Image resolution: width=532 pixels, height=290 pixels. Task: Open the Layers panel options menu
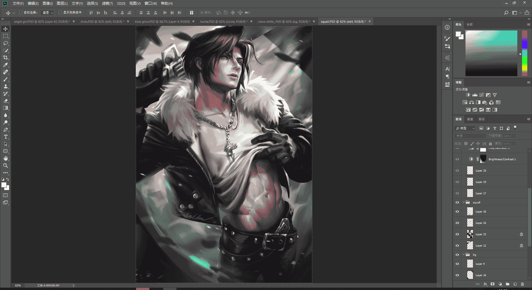pyautogui.click(x=528, y=119)
